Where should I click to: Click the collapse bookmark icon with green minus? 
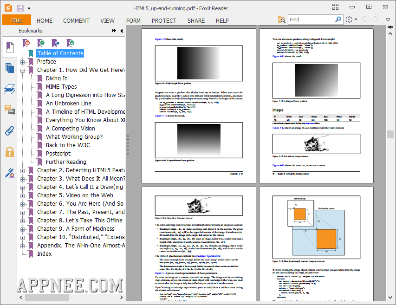tap(70, 43)
